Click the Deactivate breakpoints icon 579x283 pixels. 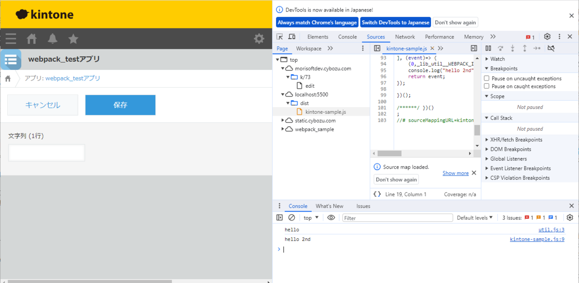[x=551, y=48]
